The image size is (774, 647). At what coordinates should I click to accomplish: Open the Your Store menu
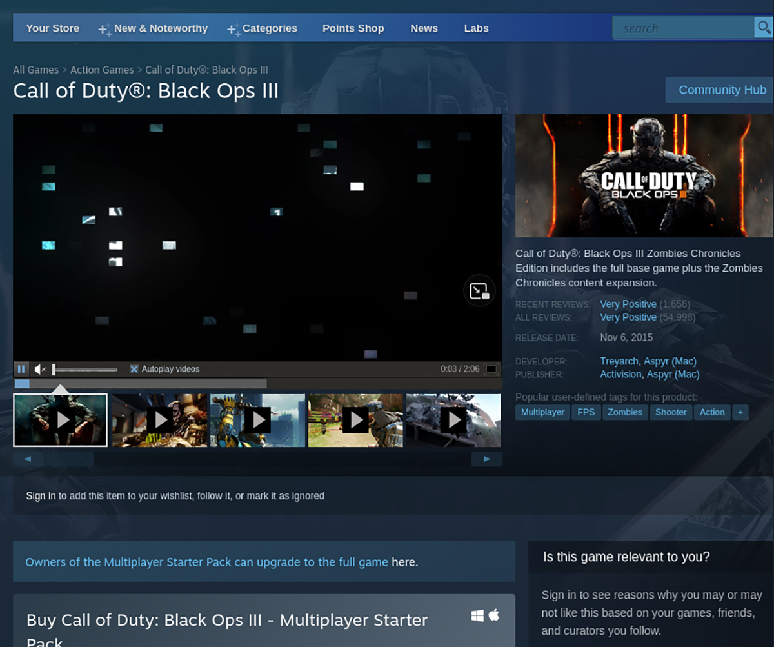pyautogui.click(x=53, y=28)
